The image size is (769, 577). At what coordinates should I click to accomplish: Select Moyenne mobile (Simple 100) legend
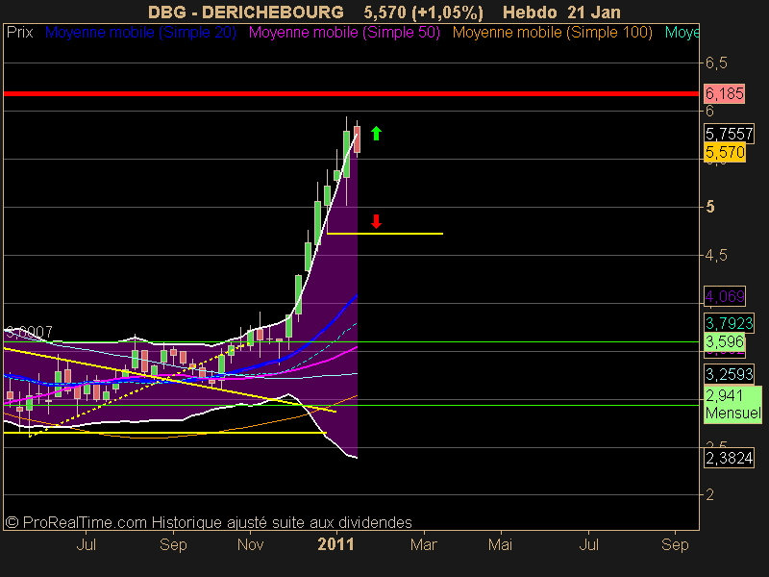point(552,33)
